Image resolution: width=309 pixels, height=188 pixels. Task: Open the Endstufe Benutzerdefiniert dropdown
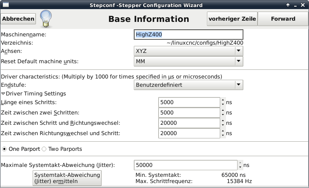(x=188, y=85)
